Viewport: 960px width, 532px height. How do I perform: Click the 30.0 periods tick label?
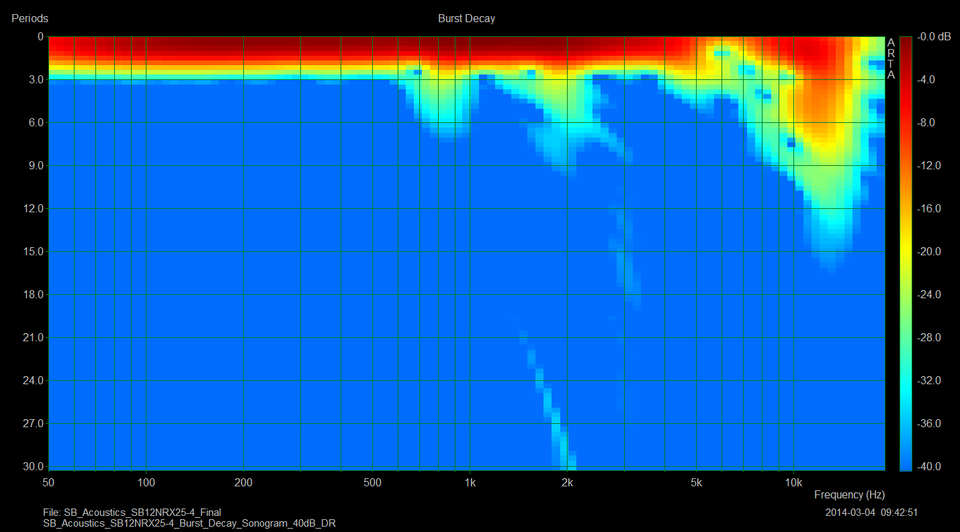point(30,466)
